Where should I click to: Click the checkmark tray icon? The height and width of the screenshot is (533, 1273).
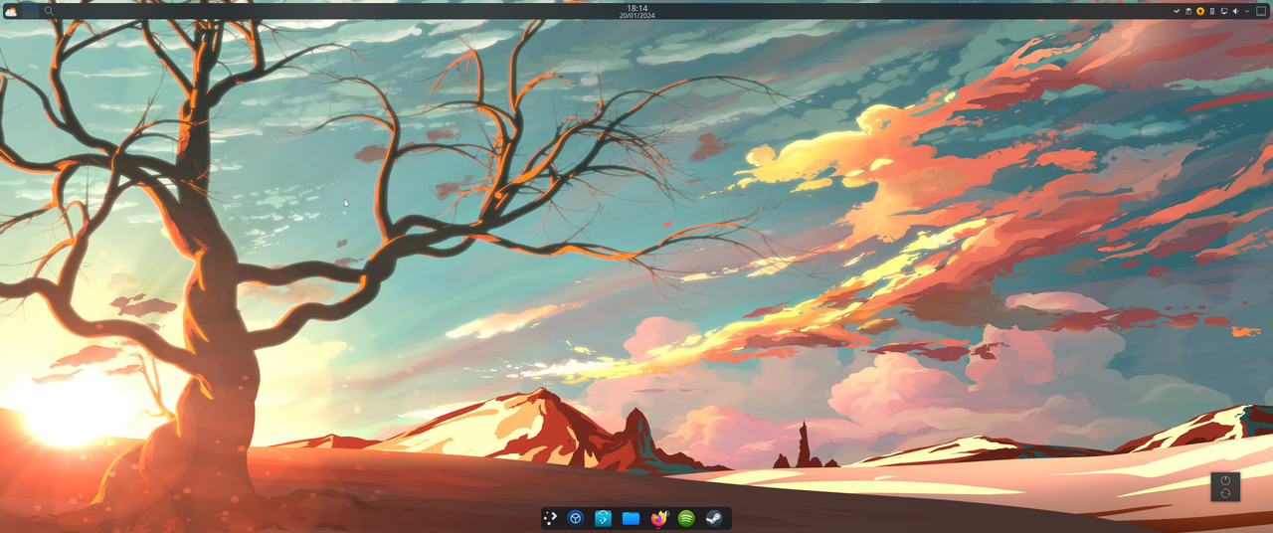click(x=1177, y=11)
